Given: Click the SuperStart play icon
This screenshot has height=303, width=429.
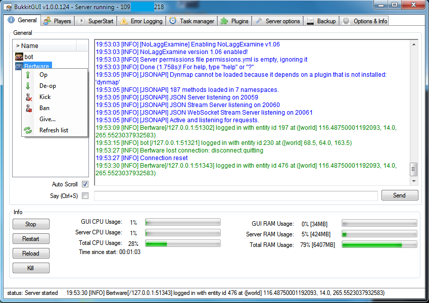Looking at the screenshot, I should pyautogui.click(x=81, y=21).
